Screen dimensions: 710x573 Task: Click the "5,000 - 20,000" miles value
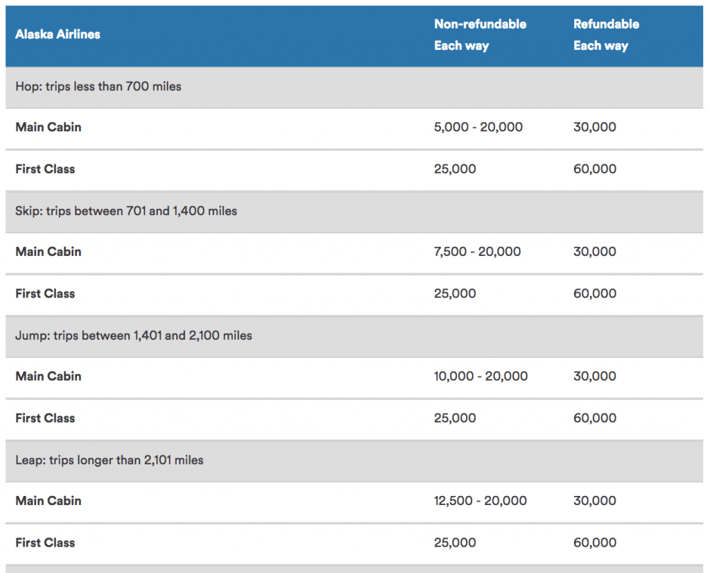click(x=478, y=127)
